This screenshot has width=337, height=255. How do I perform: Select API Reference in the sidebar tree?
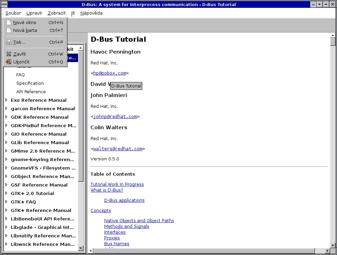point(31,92)
